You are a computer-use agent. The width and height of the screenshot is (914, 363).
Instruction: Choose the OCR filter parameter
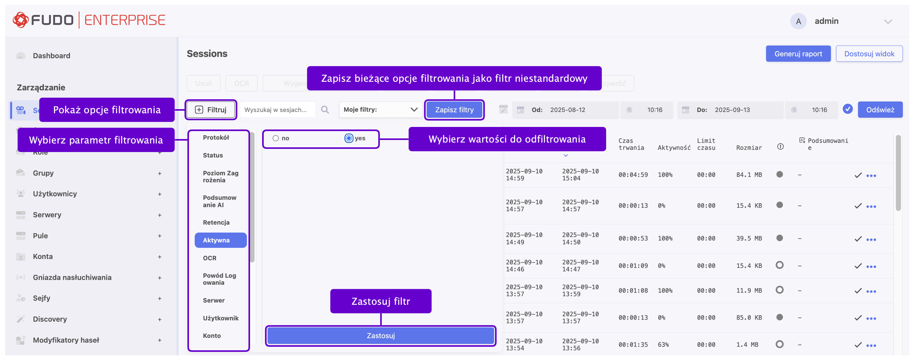coord(210,258)
